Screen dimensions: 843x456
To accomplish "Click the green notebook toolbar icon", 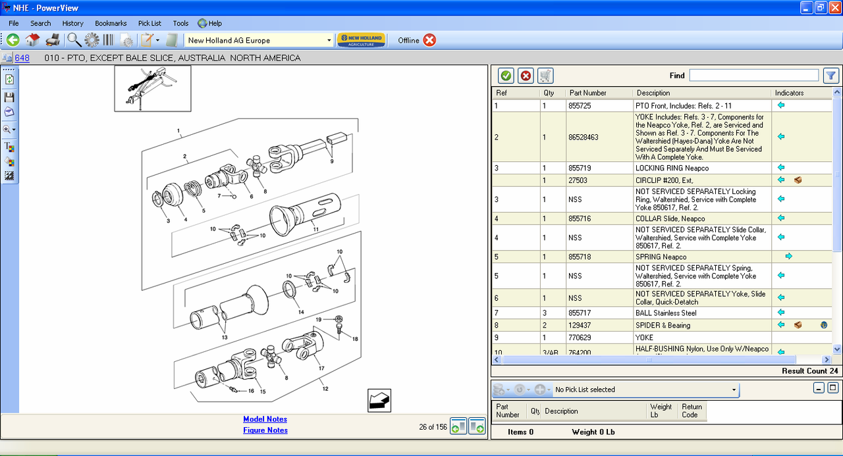I will (171, 40).
